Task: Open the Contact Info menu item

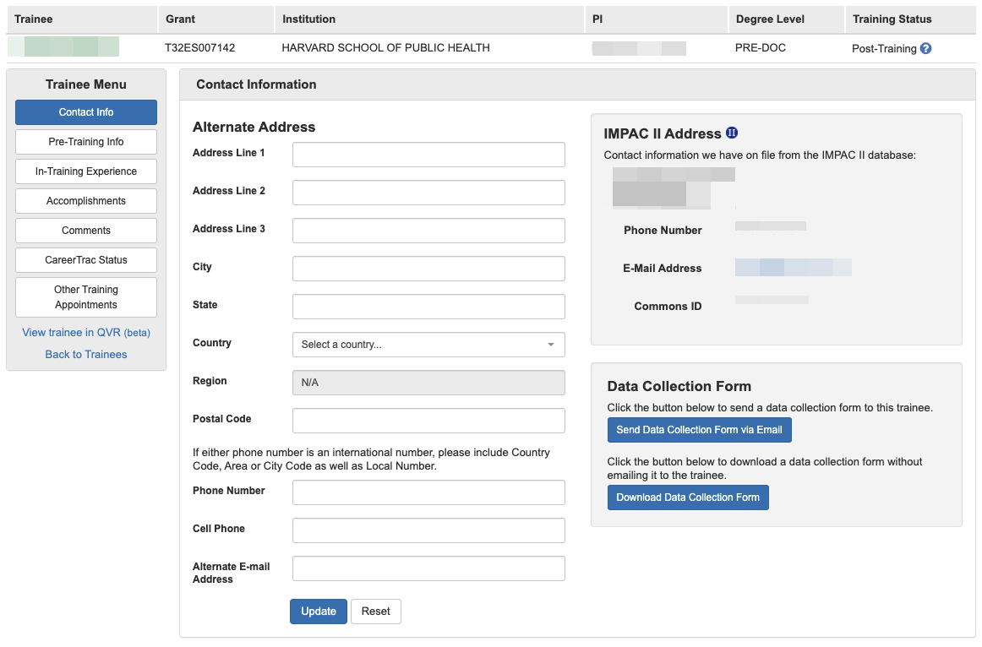Action: coord(86,112)
